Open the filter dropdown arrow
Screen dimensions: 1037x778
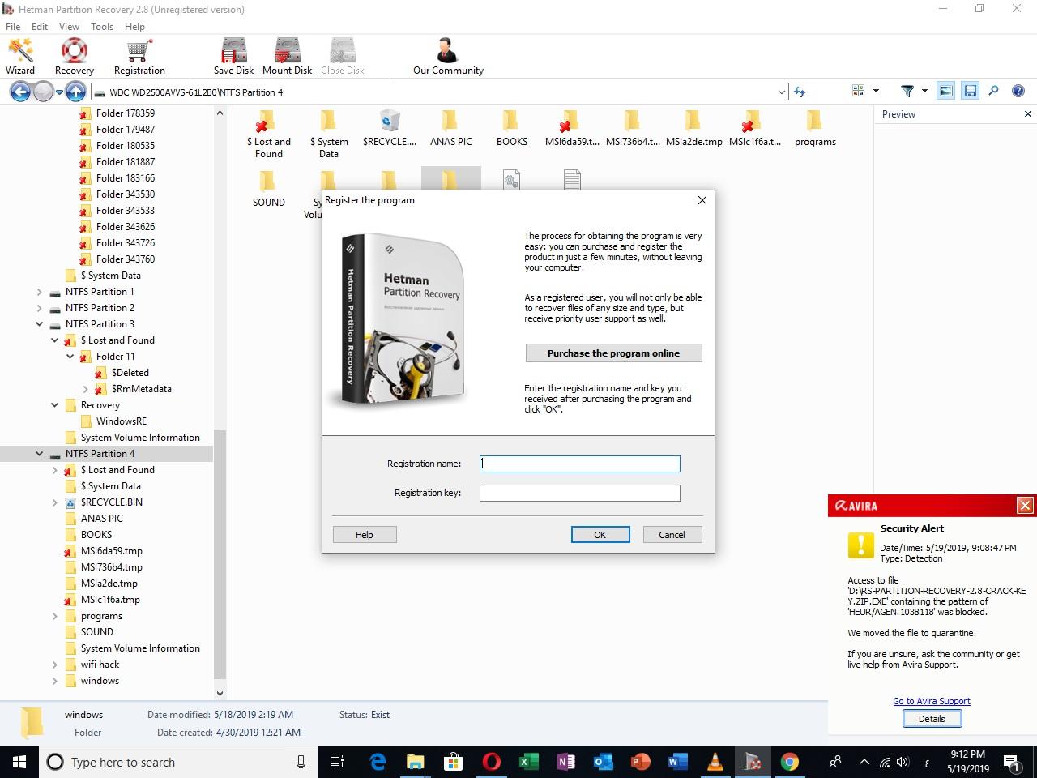point(924,91)
